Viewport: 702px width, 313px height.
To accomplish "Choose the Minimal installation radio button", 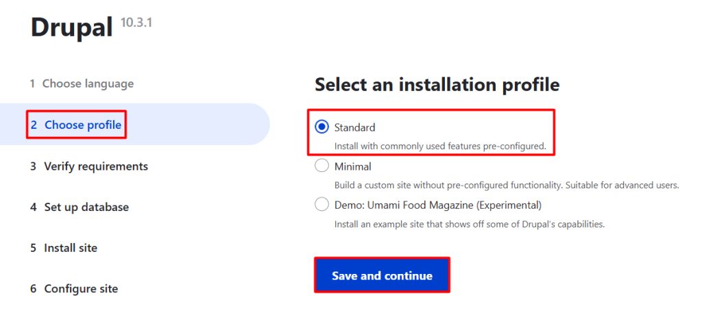I will [322, 166].
